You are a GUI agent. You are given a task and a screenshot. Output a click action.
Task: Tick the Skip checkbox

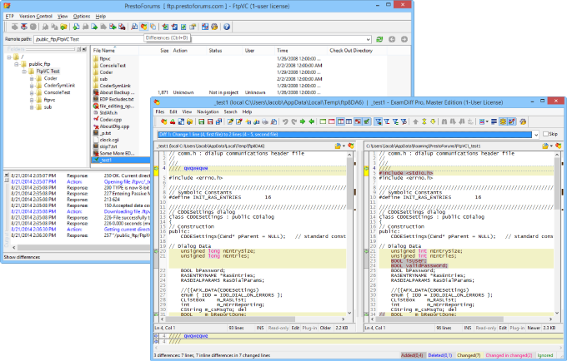click(x=545, y=134)
